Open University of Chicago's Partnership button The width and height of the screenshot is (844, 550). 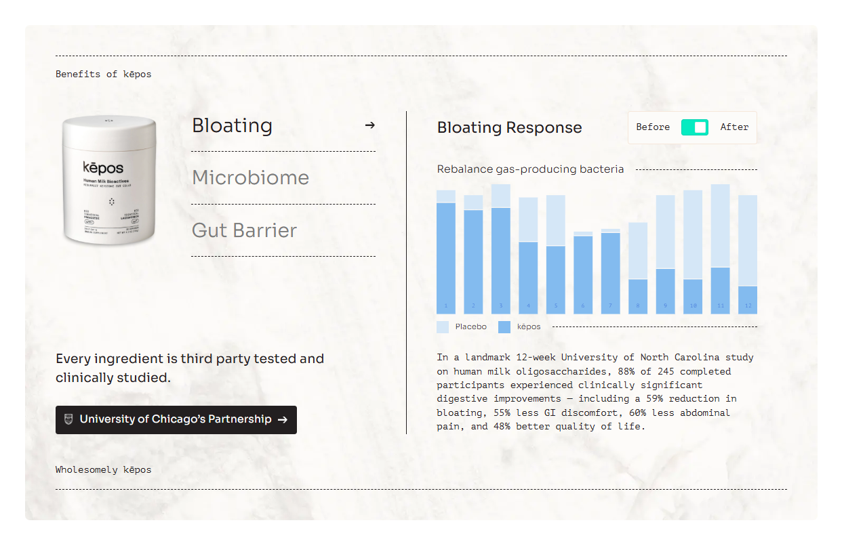click(x=176, y=420)
